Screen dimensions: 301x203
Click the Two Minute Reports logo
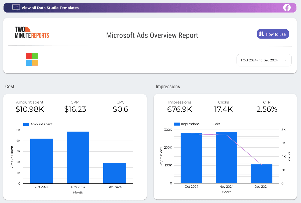click(x=32, y=33)
